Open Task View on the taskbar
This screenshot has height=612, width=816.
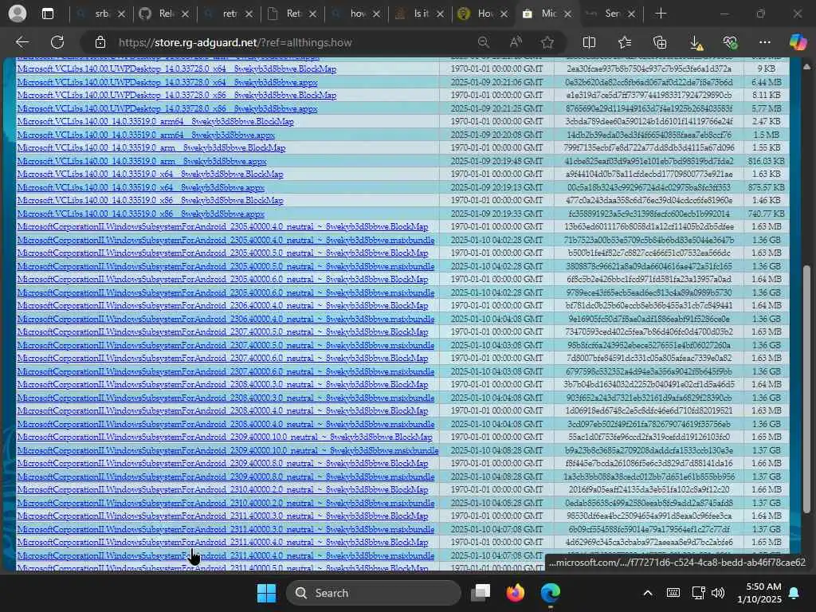coord(481,593)
